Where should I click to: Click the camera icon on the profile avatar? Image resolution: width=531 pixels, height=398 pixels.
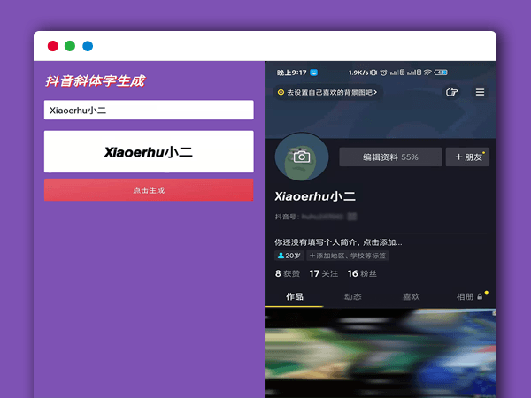tap(302, 157)
